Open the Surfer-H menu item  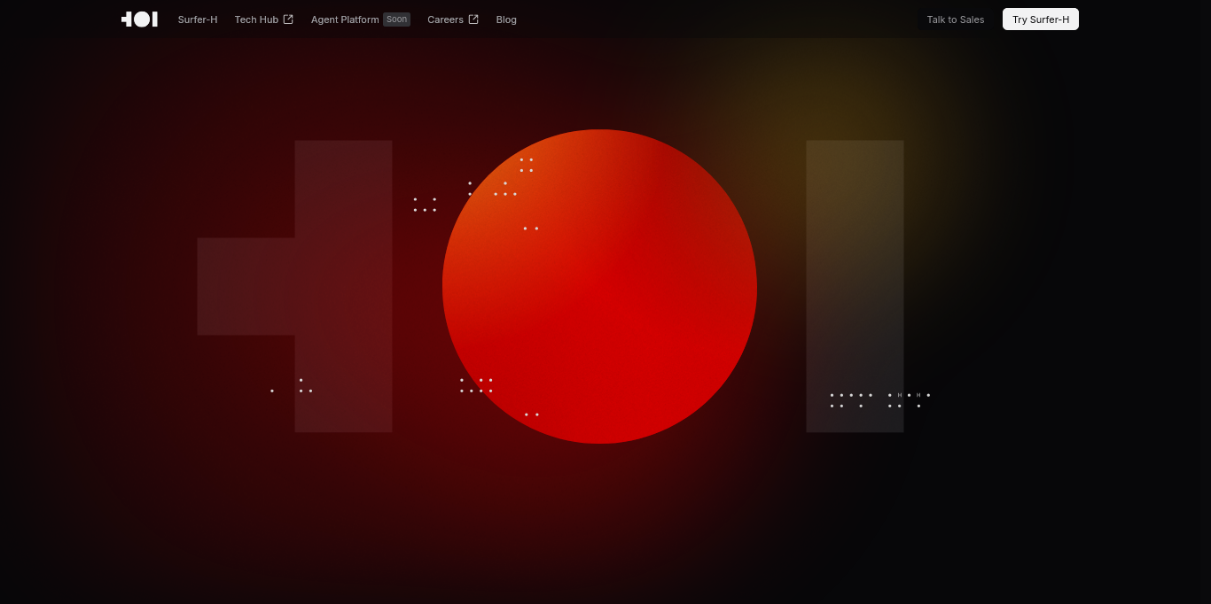click(197, 19)
